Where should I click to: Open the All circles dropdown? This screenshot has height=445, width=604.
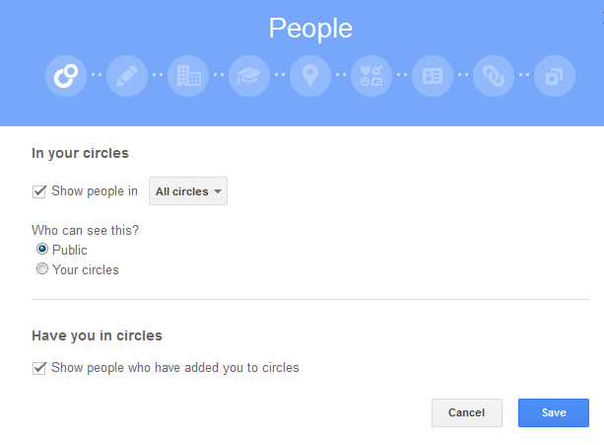pos(188,190)
